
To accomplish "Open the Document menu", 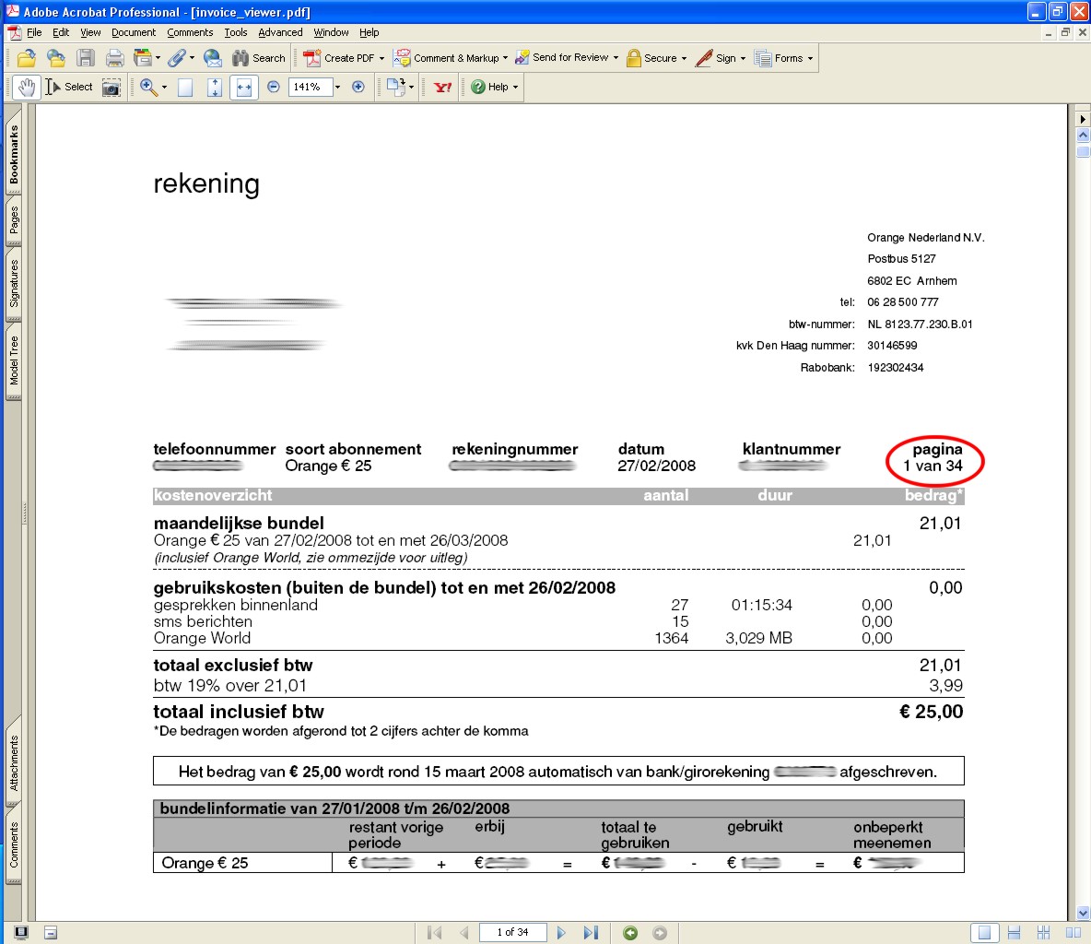I will click(x=134, y=32).
